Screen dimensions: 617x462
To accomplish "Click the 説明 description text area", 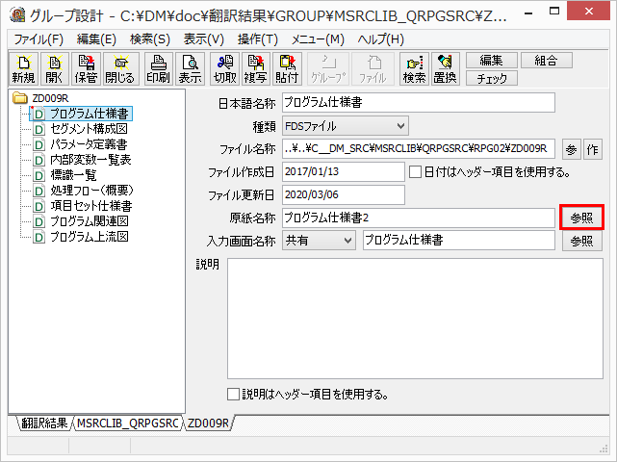I will click(415, 319).
